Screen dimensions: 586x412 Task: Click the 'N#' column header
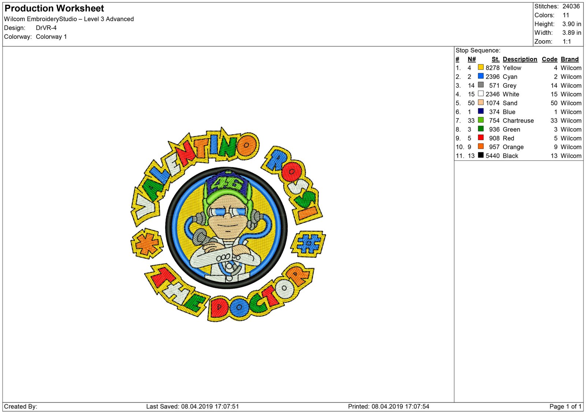472,59
